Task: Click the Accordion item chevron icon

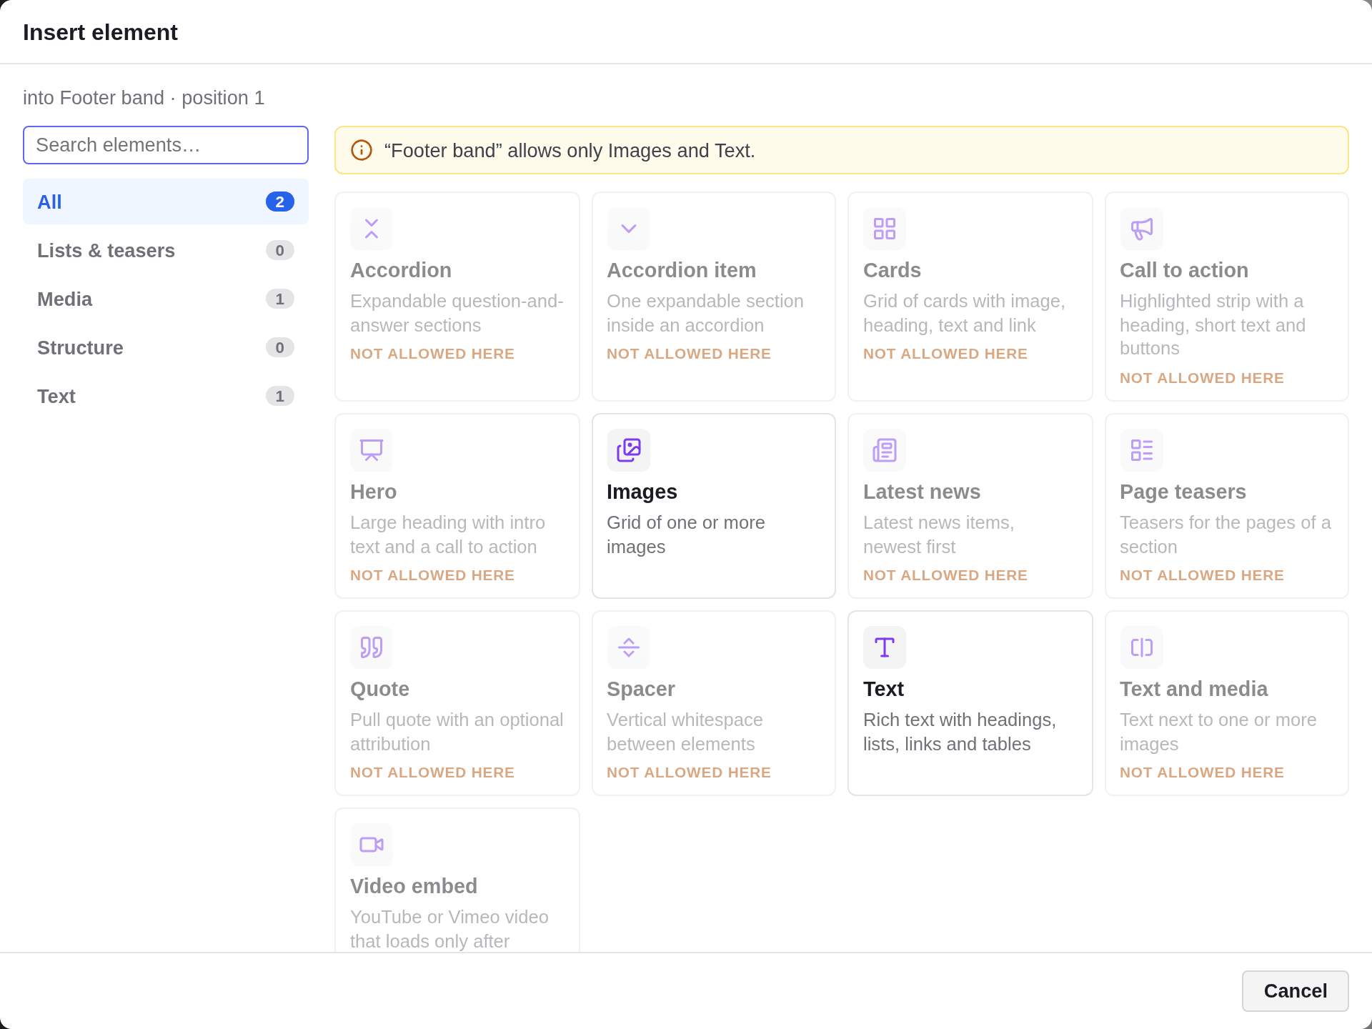Action: (x=628, y=229)
